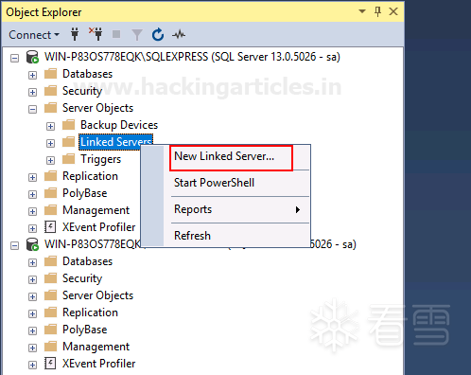Screen dimensions: 471x375
Task: Collapse the expanded Server Objects folder
Action: (x=32, y=109)
